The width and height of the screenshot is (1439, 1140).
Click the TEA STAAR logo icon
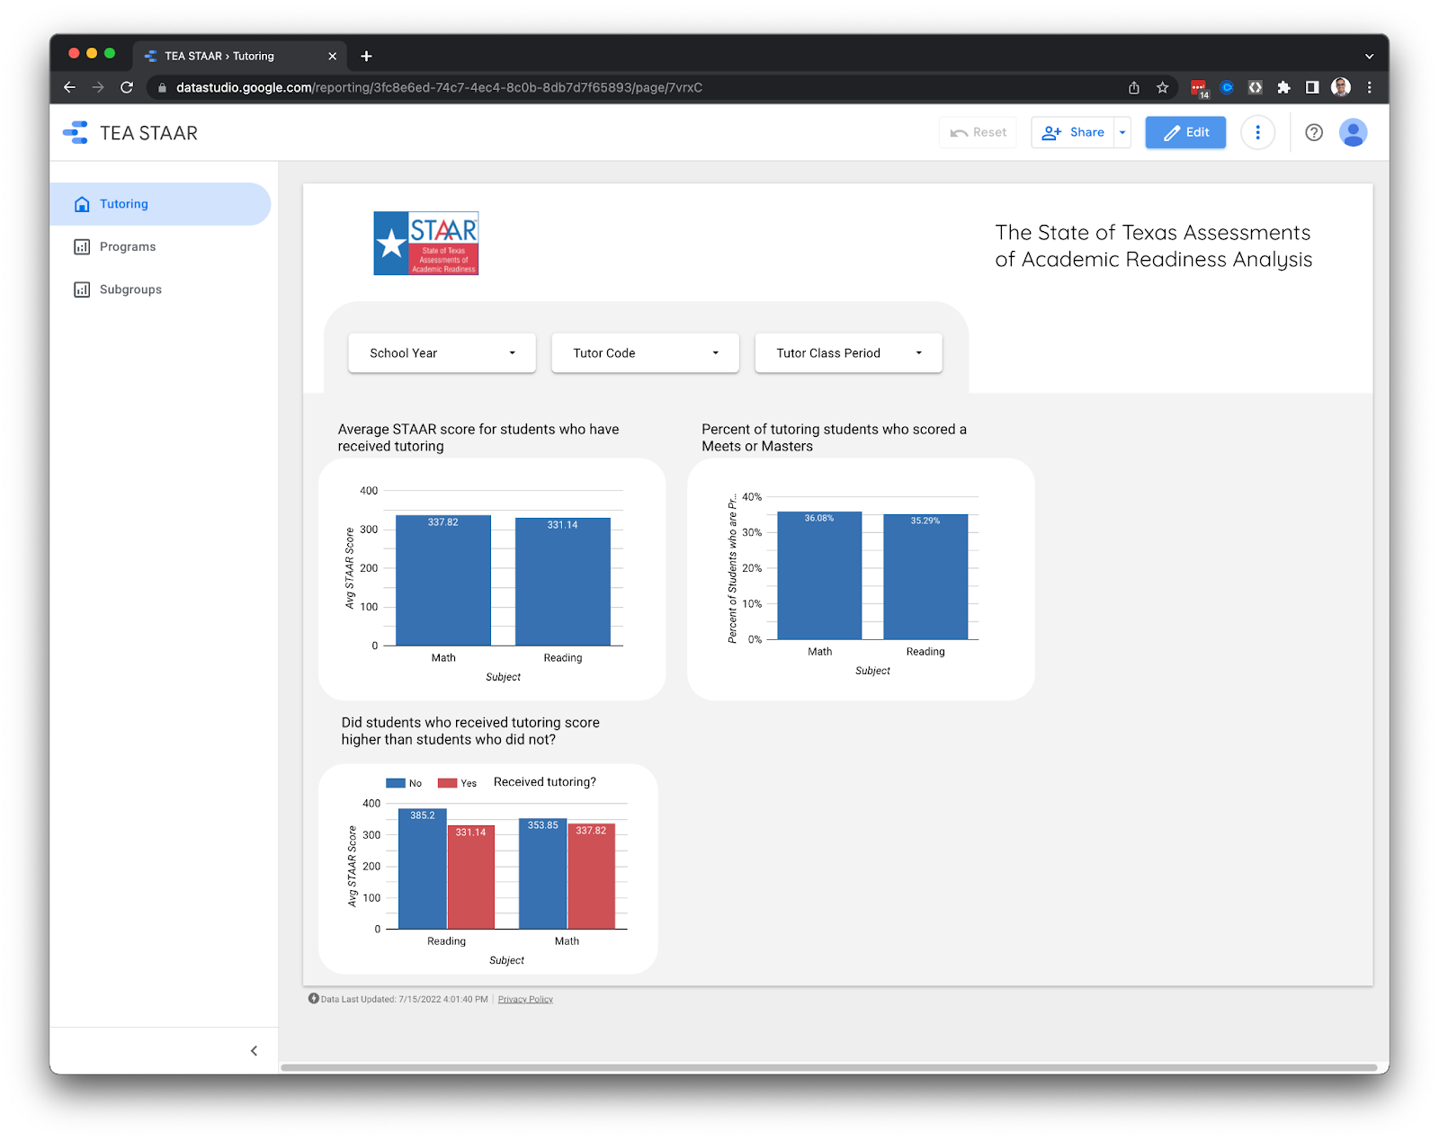(76, 132)
